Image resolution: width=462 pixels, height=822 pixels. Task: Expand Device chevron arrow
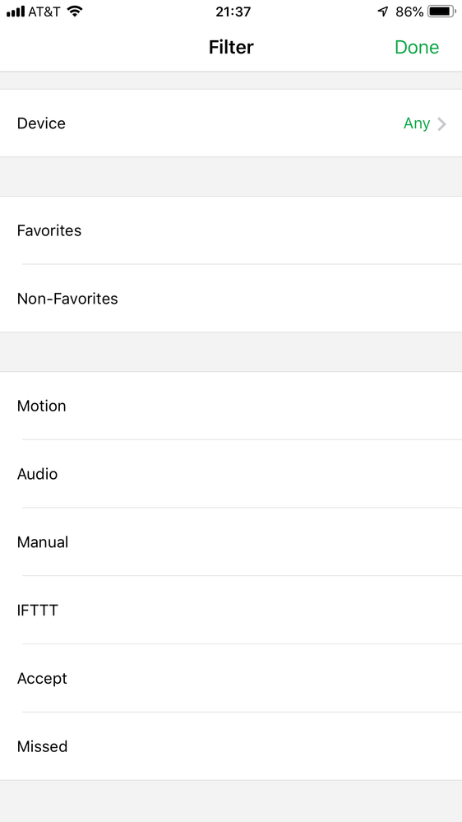[441, 123]
